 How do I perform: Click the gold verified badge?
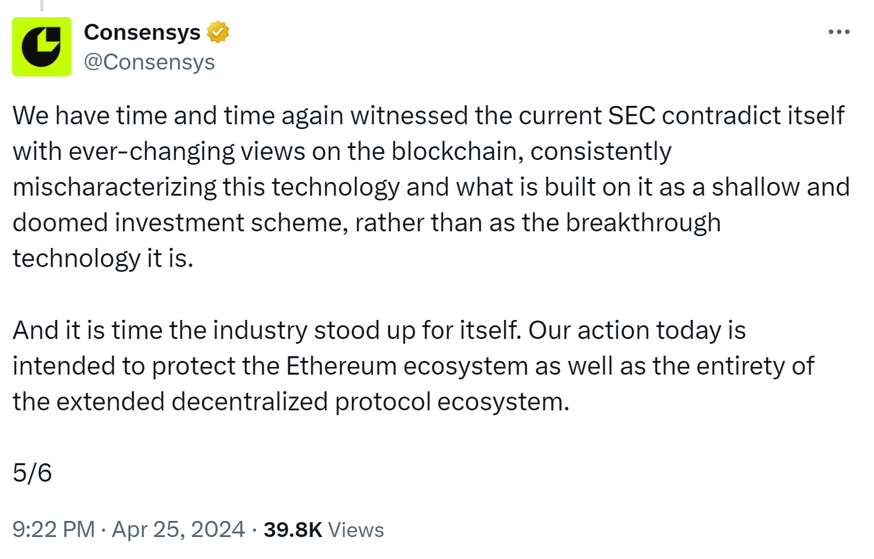click(x=218, y=32)
